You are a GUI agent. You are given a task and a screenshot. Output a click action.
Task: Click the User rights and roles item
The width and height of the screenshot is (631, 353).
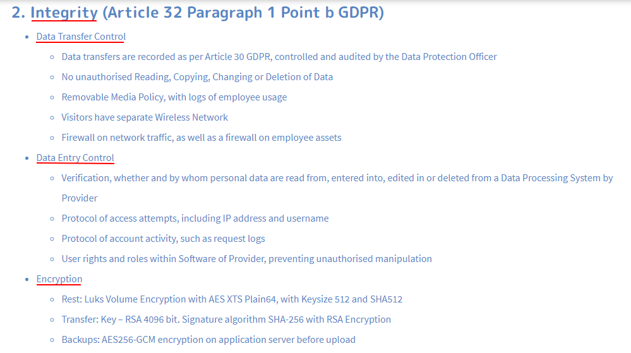(x=246, y=259)
